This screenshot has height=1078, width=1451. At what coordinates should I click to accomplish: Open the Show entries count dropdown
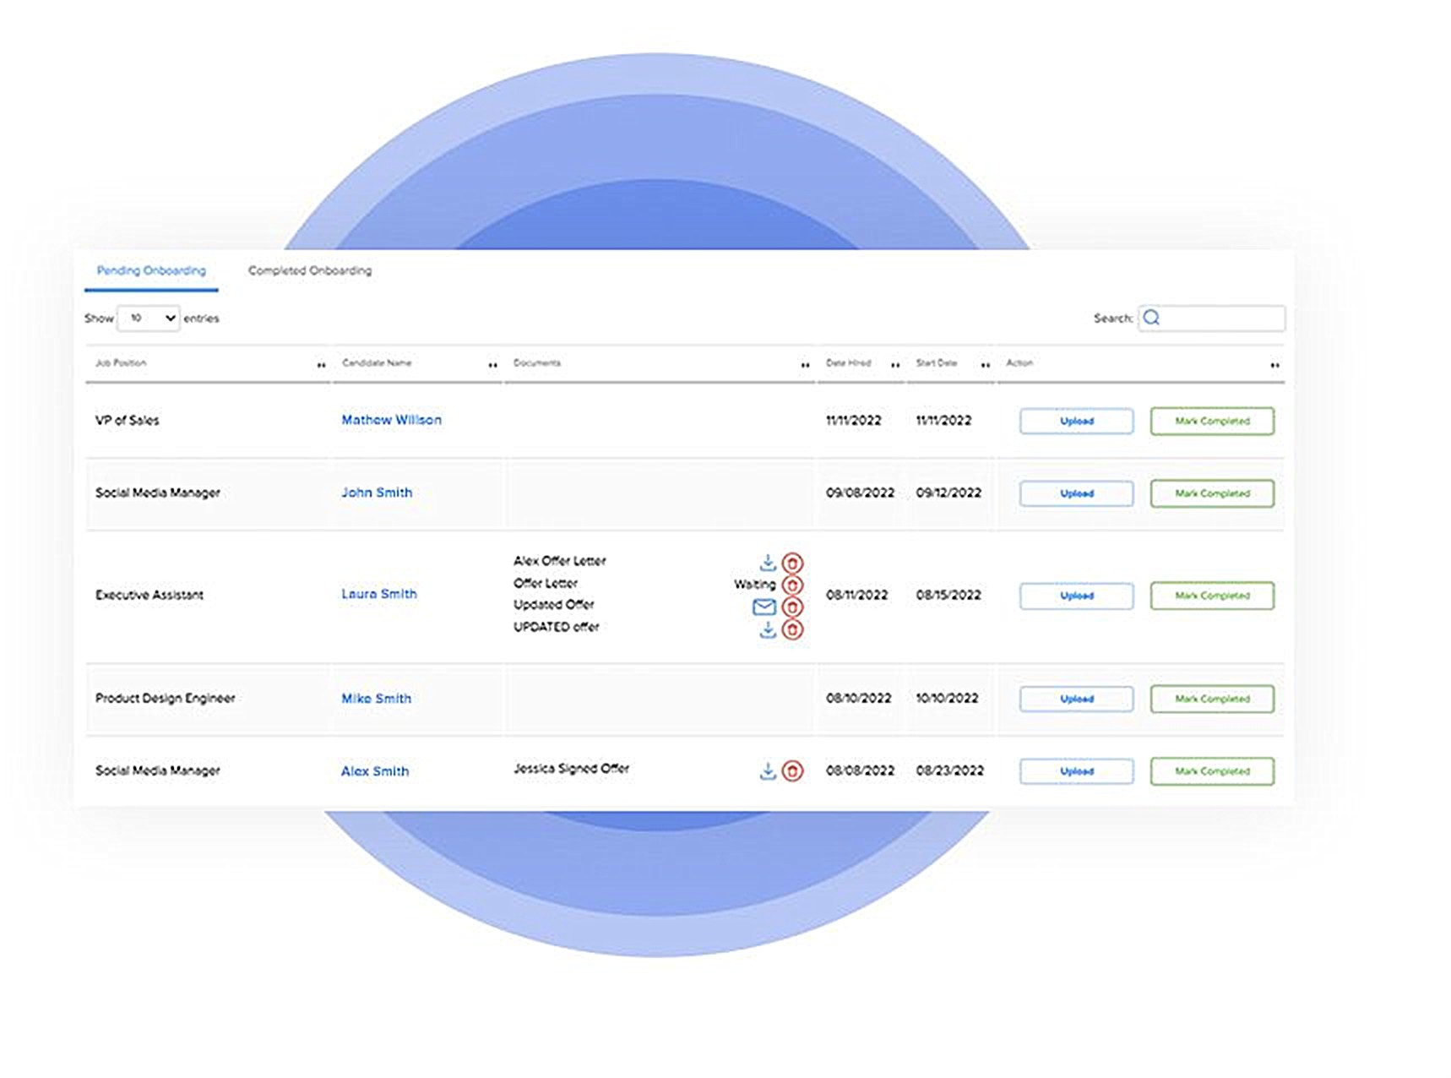pyautogui.click(x=149, y=318)
